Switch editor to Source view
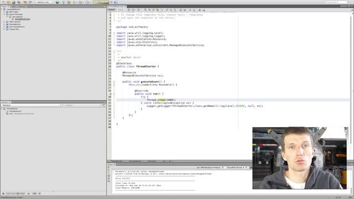Image resolution: width=354 pixels, height=199 pixels. 111,10
